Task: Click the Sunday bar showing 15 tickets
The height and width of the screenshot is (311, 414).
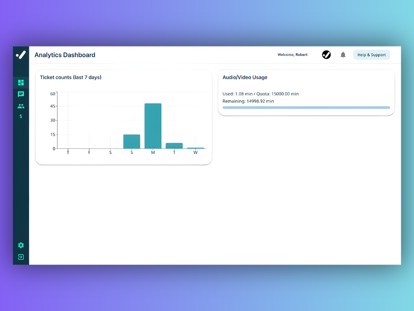Action: (x=132, y=141)
